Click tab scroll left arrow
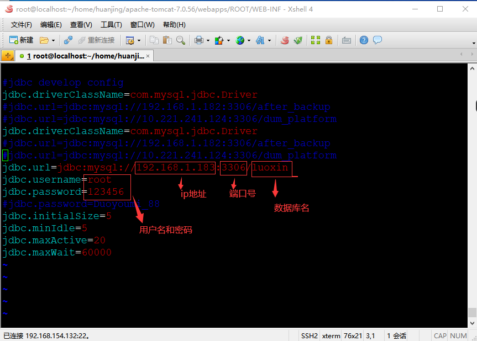Screen dimensions: 477x341 462,54
